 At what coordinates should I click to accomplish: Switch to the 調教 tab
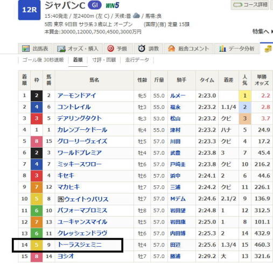(148, 48)
